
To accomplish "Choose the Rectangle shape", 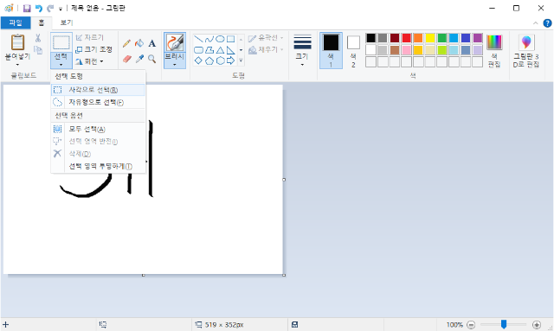I will pyautogui.click(x=231, y=39).
